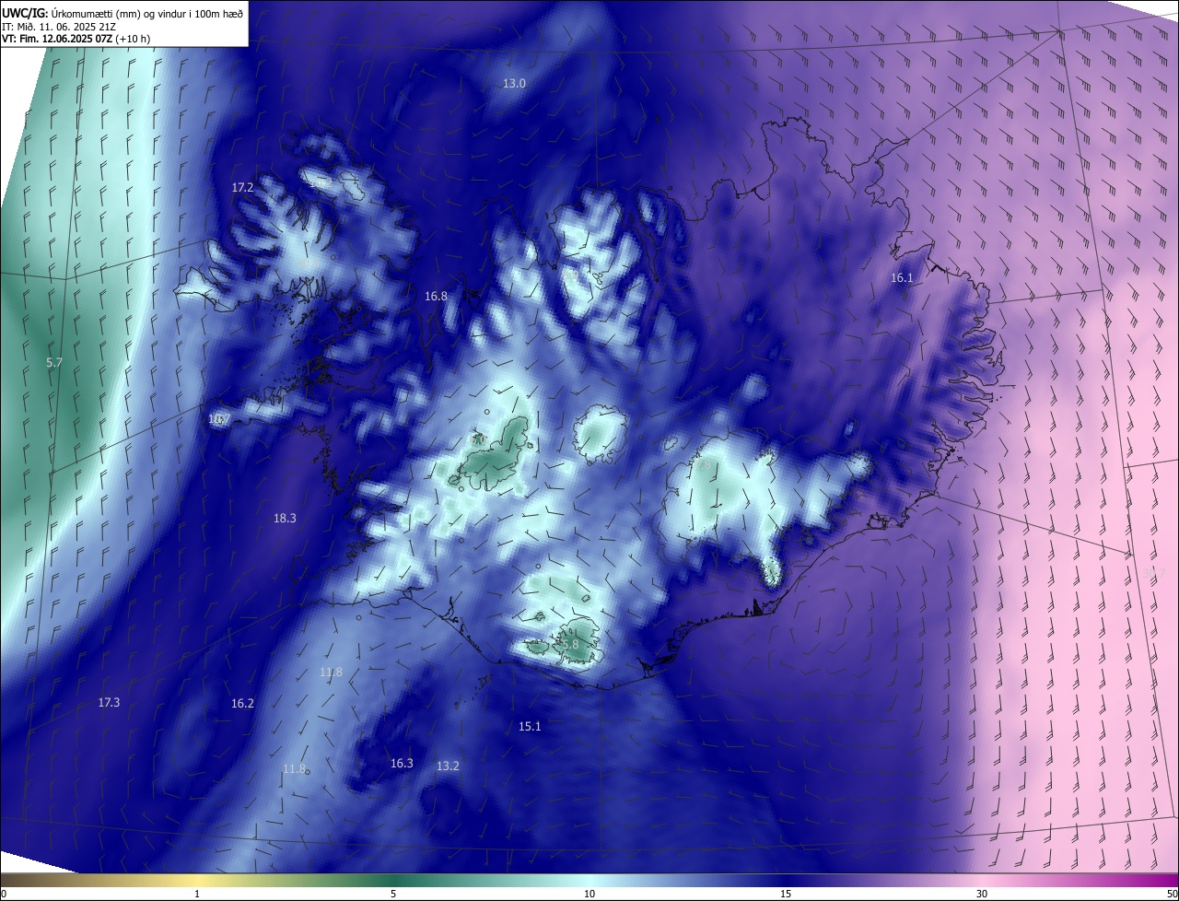This screenshot has height=901, width=1179.
Task: Click the 15 tick on the color scale
Action: tap(786, 894)
